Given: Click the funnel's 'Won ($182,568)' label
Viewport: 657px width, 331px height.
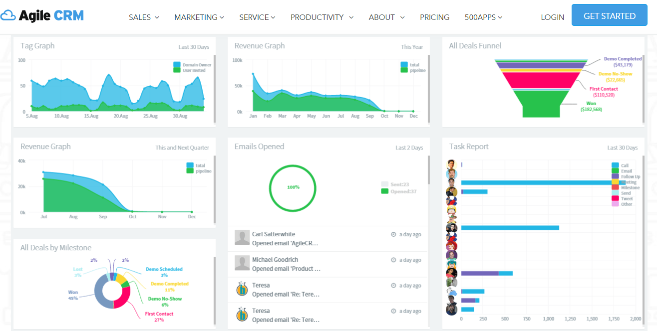Looking at the screenshot, I should click(x=591, y=107).
